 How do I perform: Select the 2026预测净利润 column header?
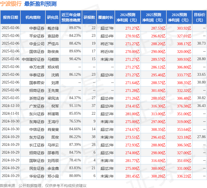tap(179, 17)
